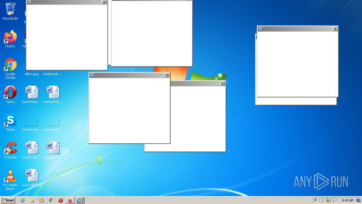Close the window behind the center window
The height and width of the screenshot is (204, 362).
point(223,83)
